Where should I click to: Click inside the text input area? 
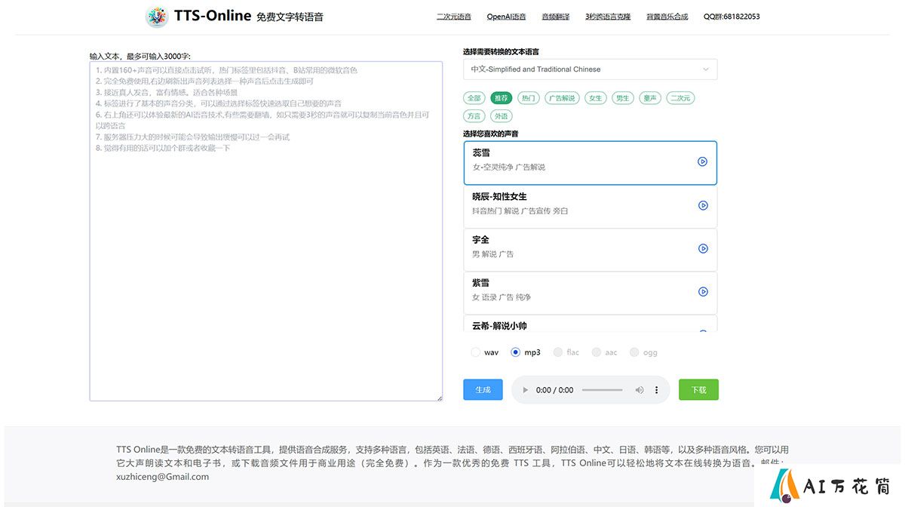coord(265,231)
